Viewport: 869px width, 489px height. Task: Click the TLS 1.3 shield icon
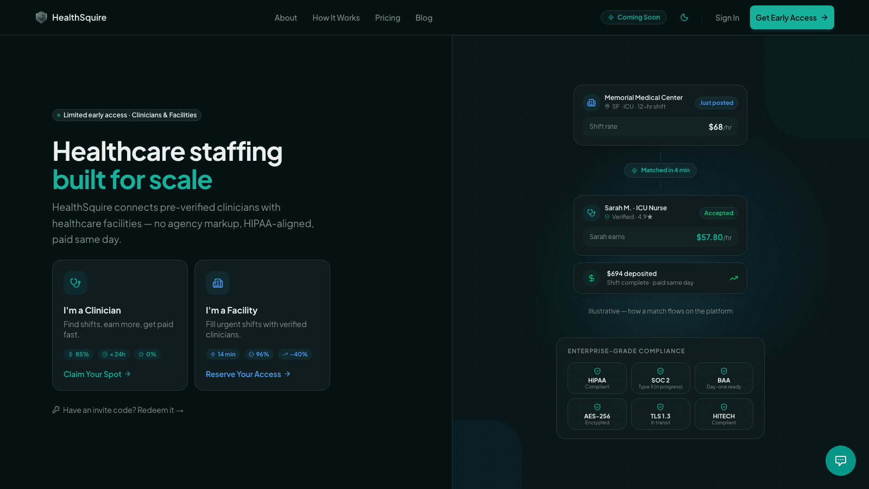tap(660, 407)
